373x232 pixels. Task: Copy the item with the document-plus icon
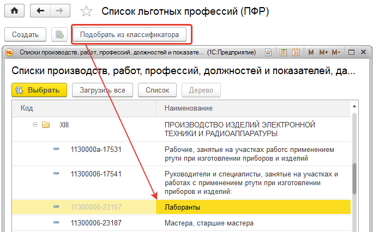tap(59, 35)
